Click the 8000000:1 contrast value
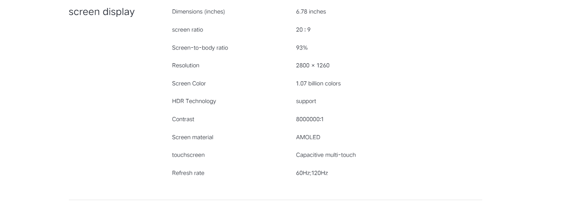 pos(310,119)
